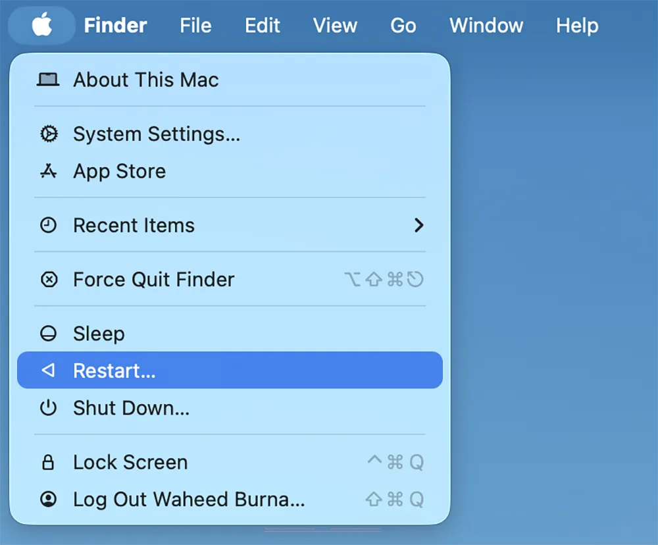Image resolution: width=658 pixels, height=545 pixels.
Task: Open the Window menu
Action: pyautogui.click(x=486, y=25)
